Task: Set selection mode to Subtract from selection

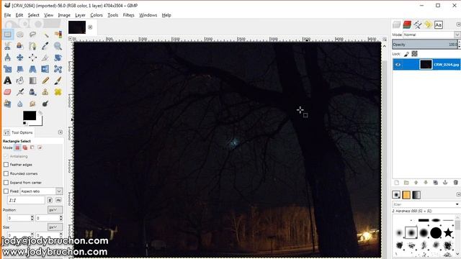Action: [32, 147]
